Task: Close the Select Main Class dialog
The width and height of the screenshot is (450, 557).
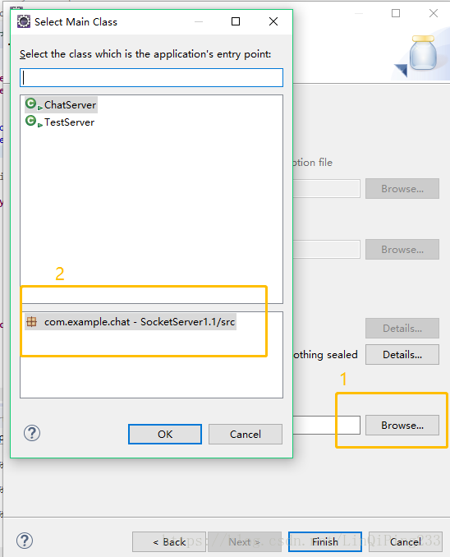Action: click(x=273, y=21)
